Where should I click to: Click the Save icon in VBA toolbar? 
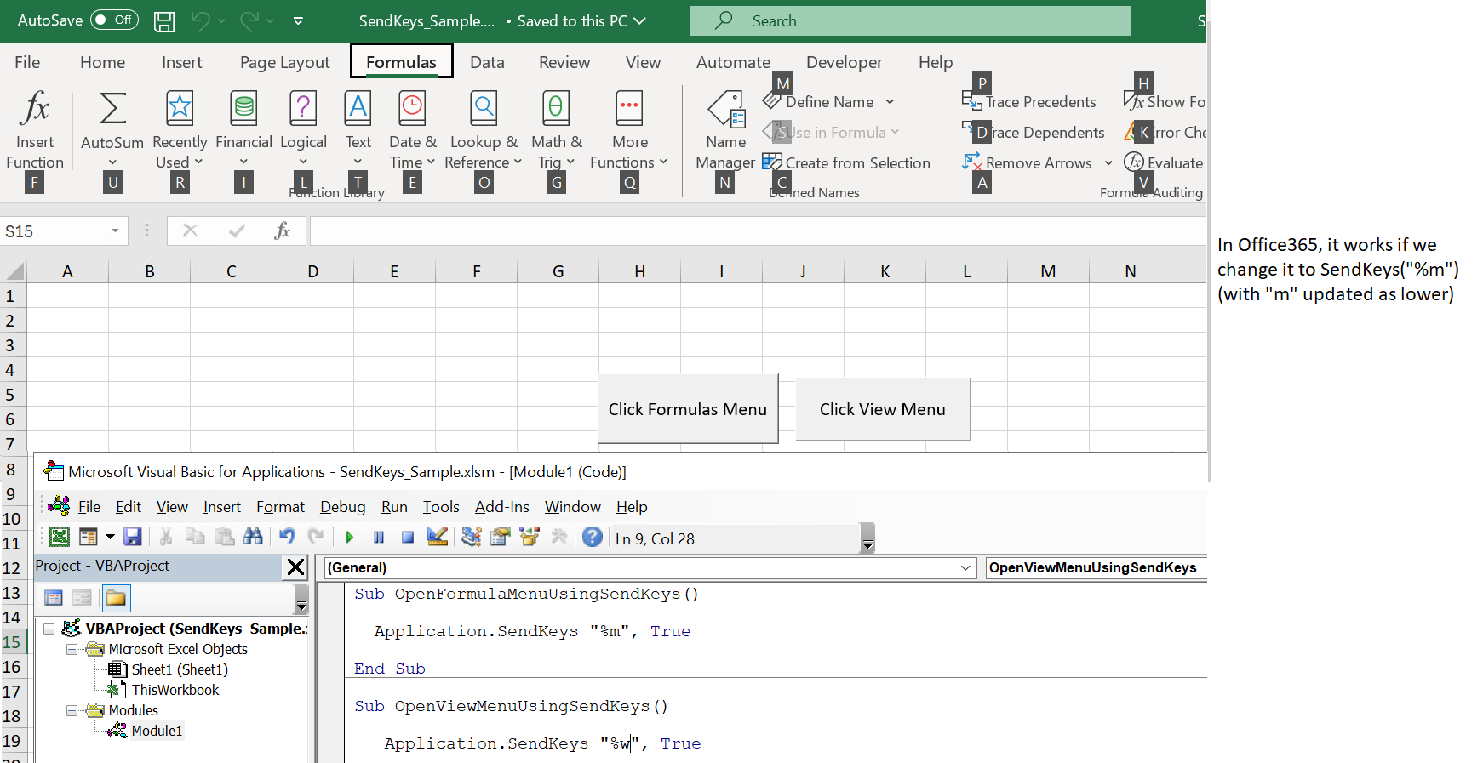click(133, 537)
